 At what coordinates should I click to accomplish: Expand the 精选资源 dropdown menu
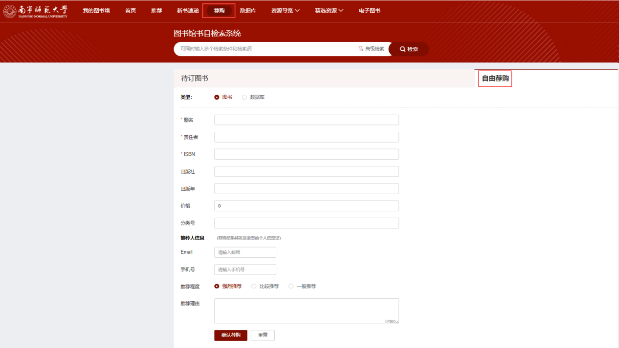click(329, 10)
